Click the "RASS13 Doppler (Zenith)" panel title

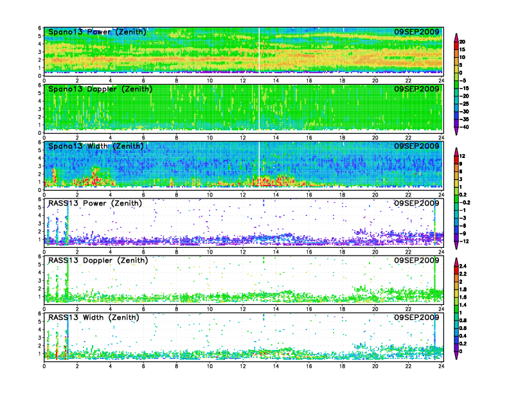point(98,260)
